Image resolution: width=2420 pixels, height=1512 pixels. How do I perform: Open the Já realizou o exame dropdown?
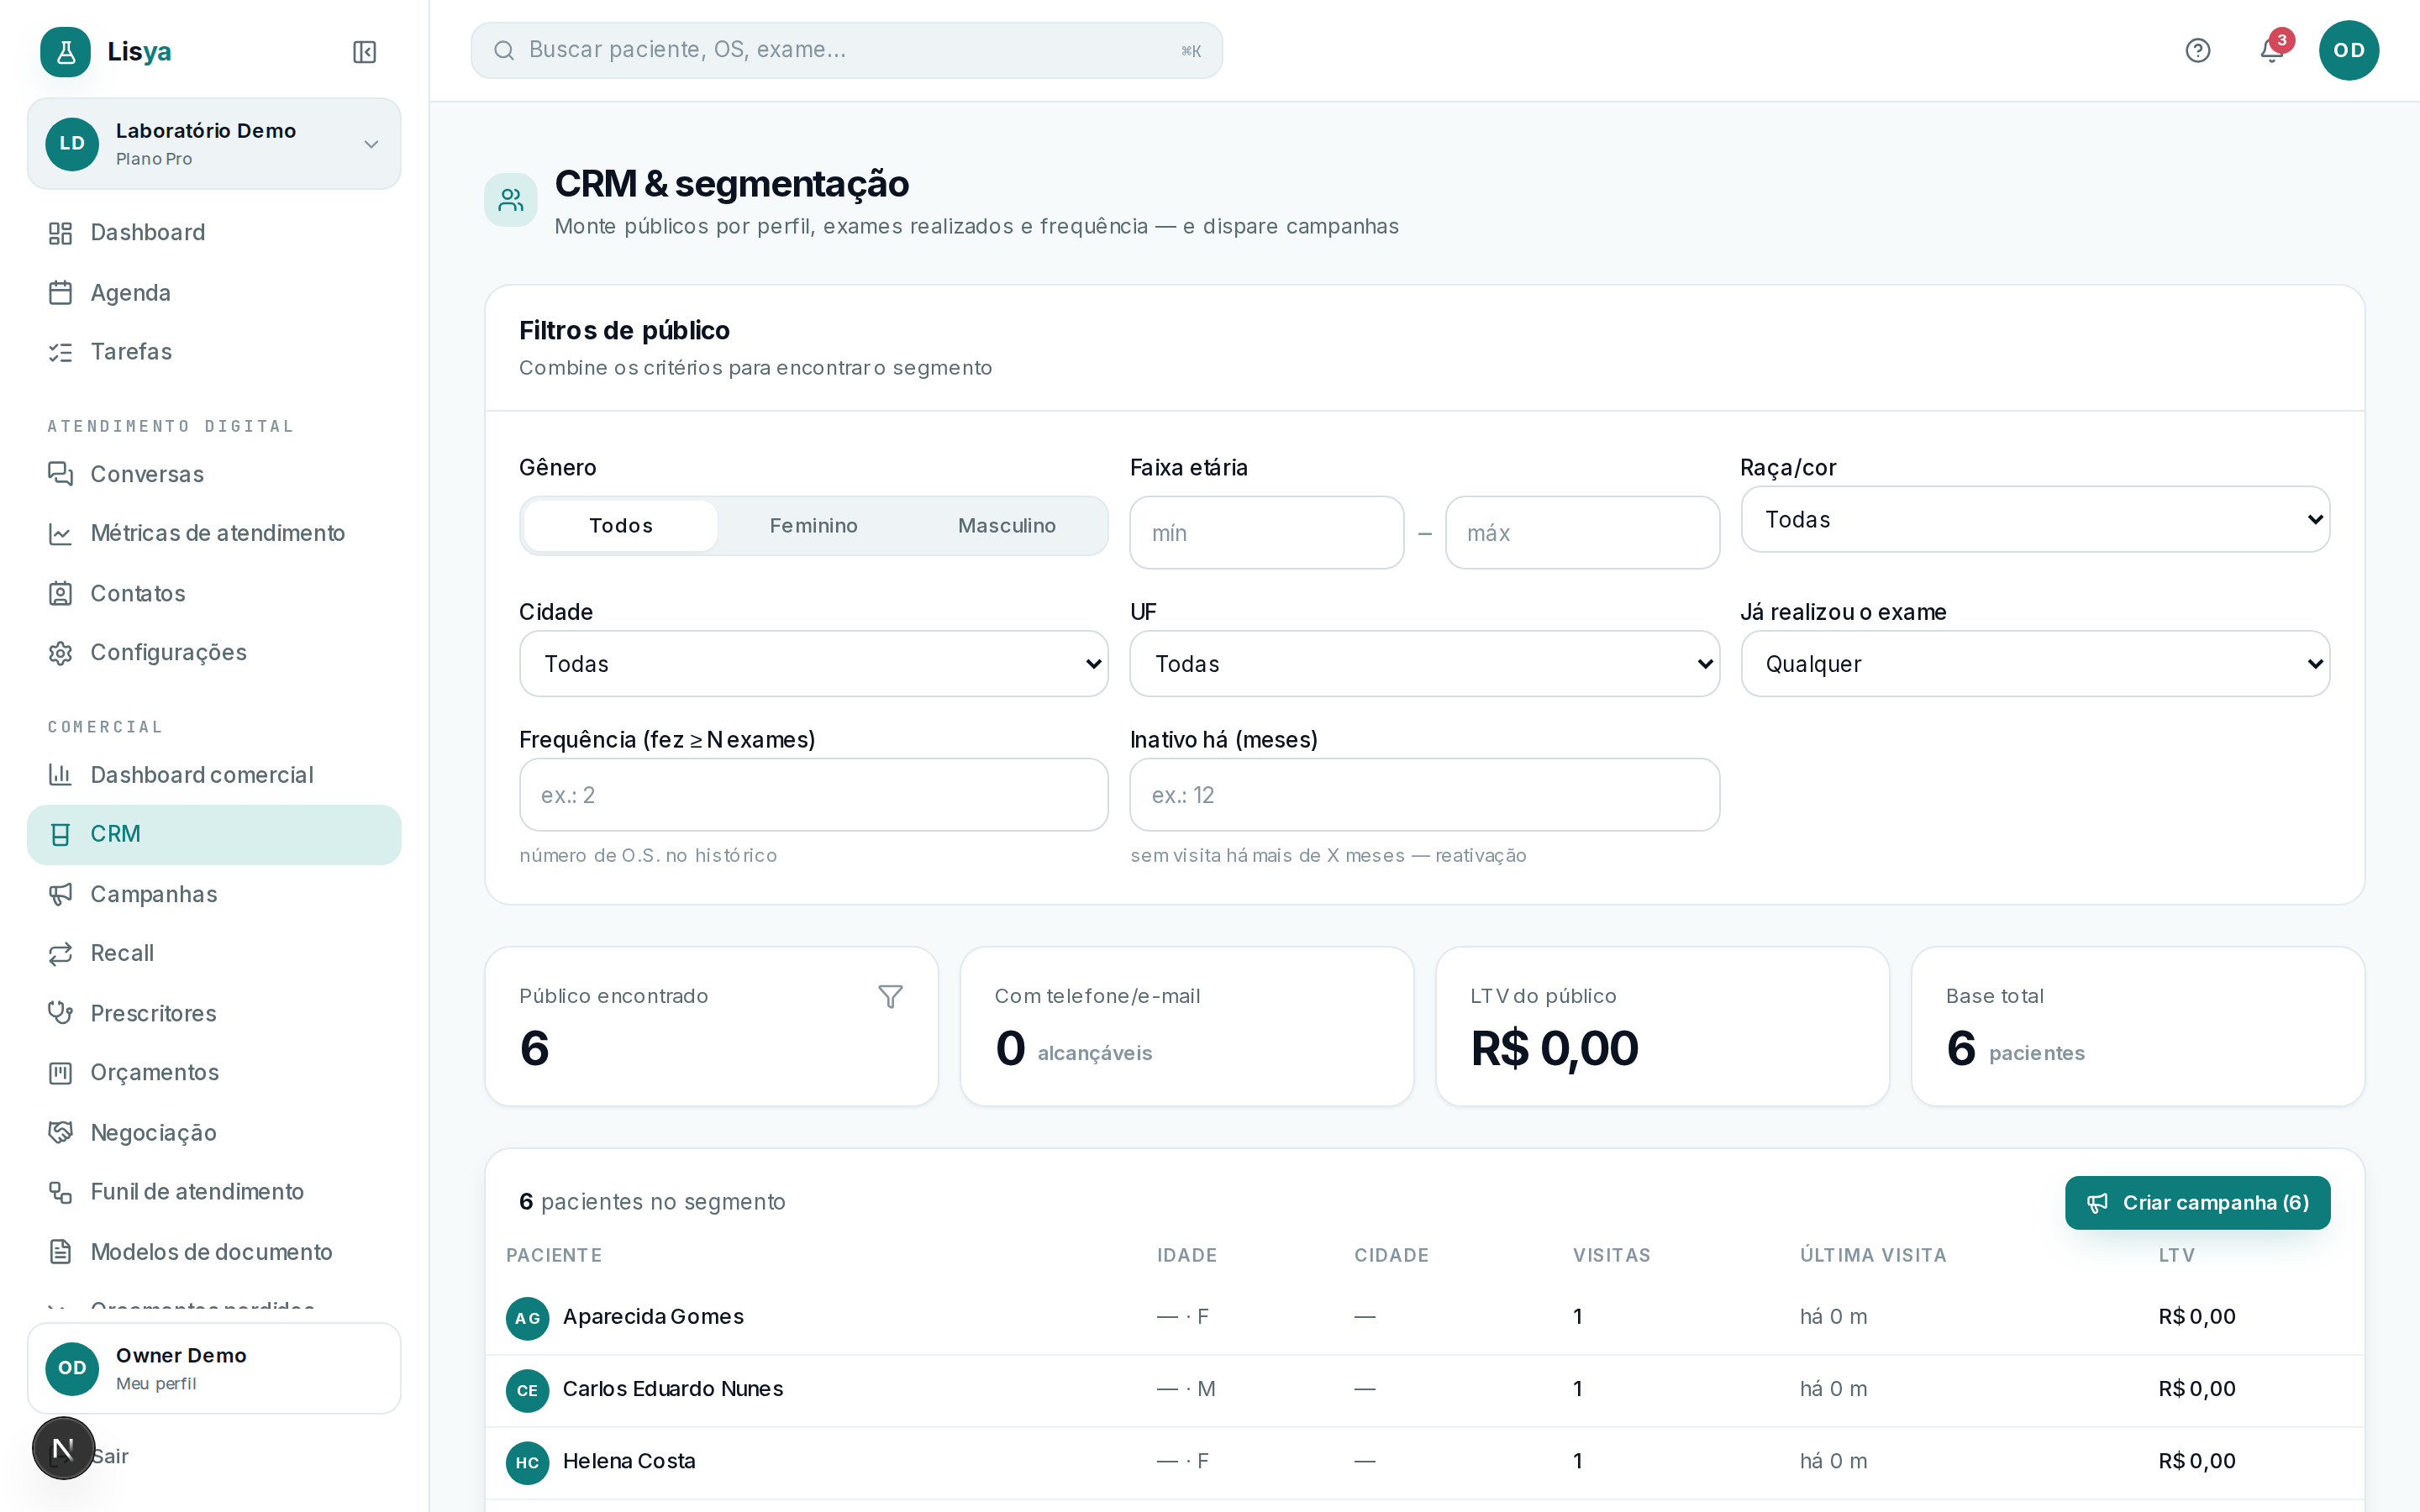pos(2034,663)
